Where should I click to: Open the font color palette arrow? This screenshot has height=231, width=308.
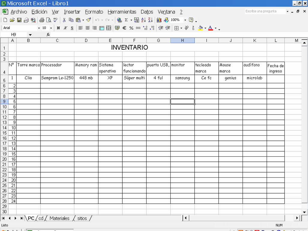[216, 28]
